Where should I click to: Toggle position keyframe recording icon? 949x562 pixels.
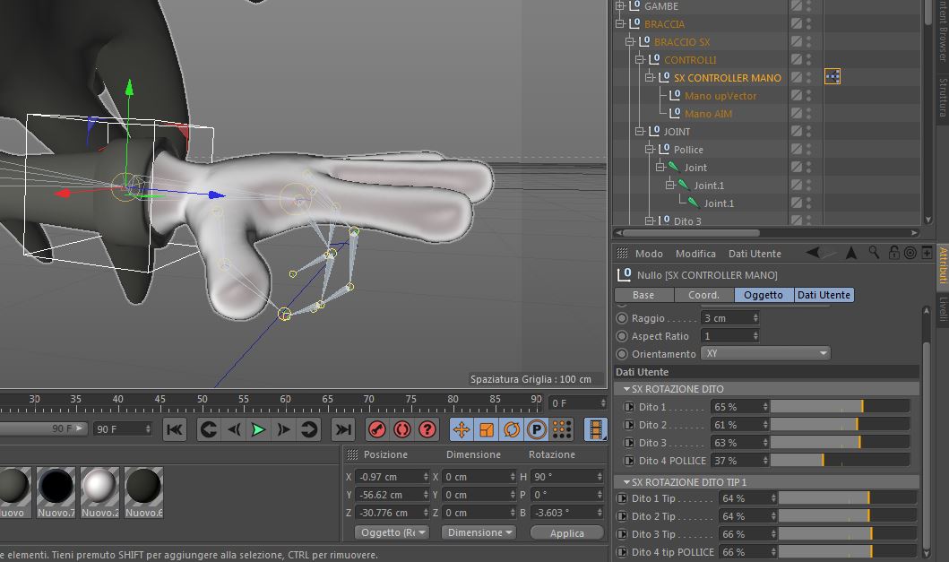coord(462,430)
